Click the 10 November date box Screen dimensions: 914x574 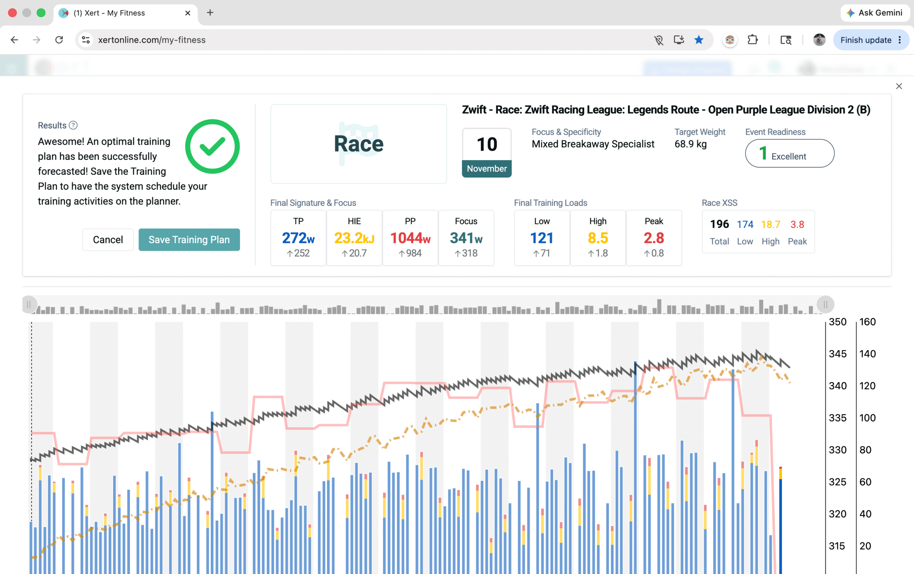487,153
